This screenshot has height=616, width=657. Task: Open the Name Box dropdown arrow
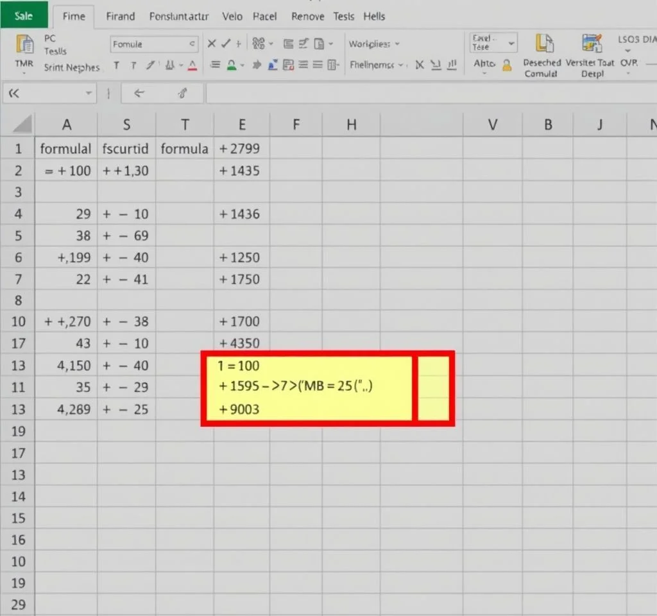[x=89, y=94]
